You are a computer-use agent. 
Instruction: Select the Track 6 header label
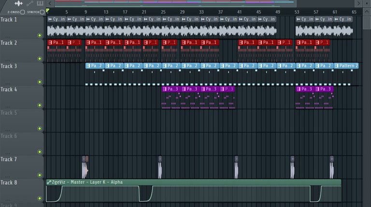tap(9, 136)
